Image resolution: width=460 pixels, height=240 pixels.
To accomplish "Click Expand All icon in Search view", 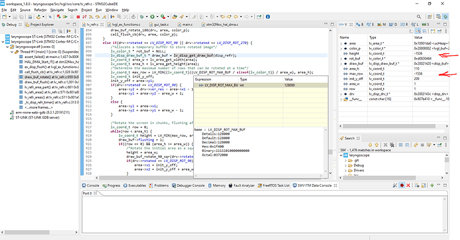I will [x=401, y=145].
